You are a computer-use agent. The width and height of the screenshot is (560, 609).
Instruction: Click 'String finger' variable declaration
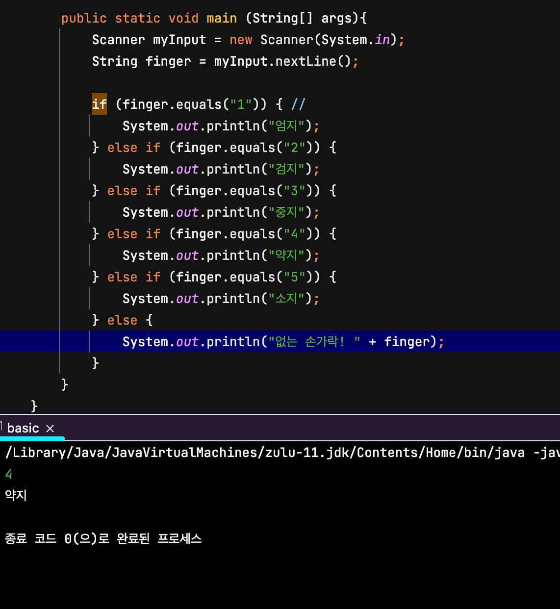(x=141, y=61)
